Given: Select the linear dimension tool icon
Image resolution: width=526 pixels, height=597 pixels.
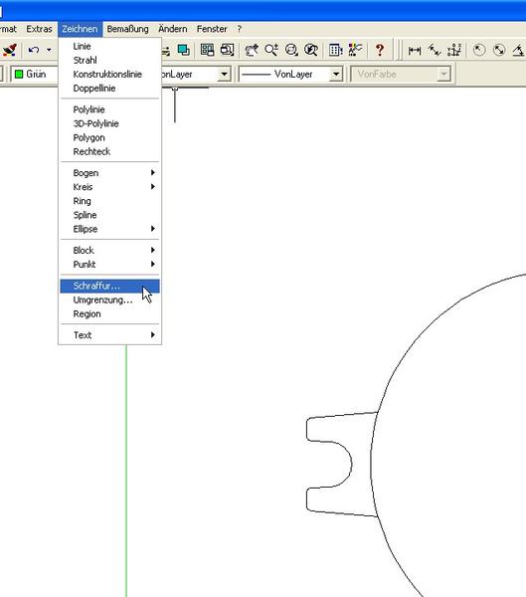Looking at the screenshot, I should (414, 50).
